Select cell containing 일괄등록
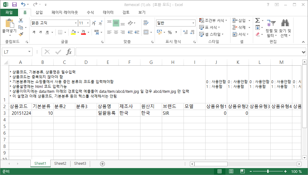 108,113
